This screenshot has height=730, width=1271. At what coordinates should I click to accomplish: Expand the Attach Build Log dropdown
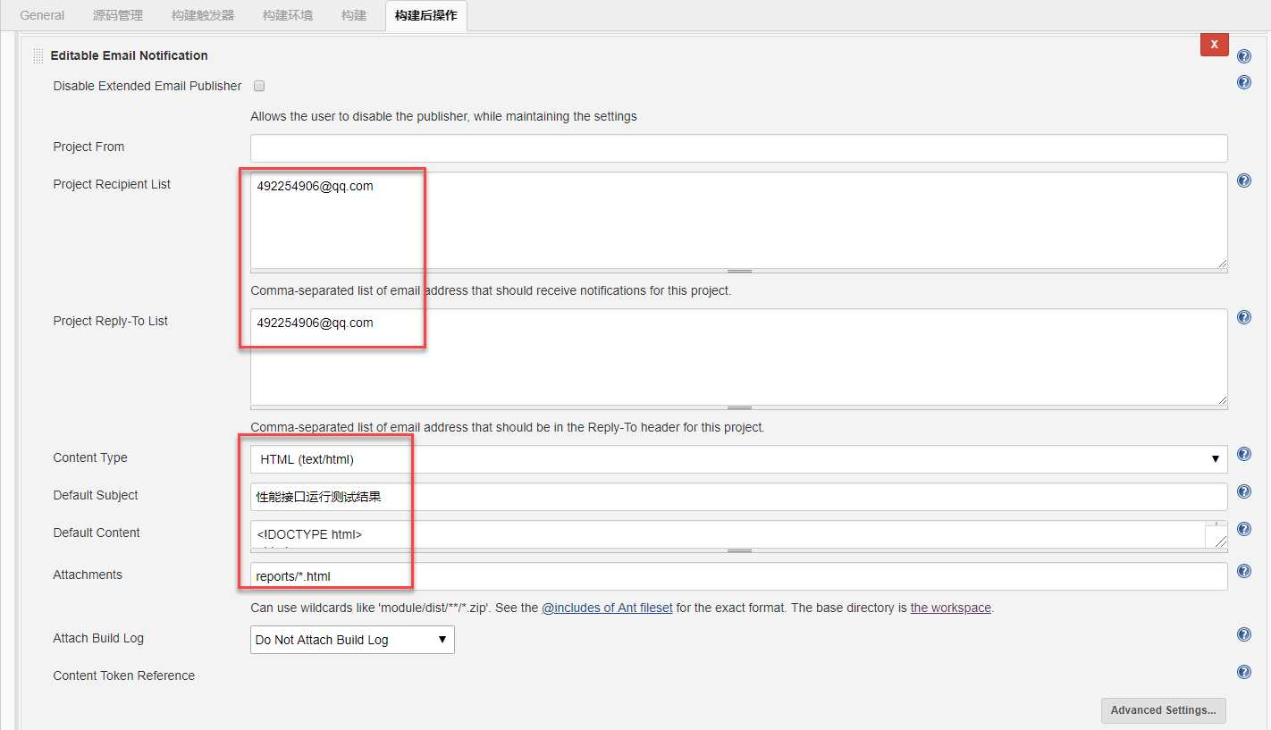click(x=352, y=640)
